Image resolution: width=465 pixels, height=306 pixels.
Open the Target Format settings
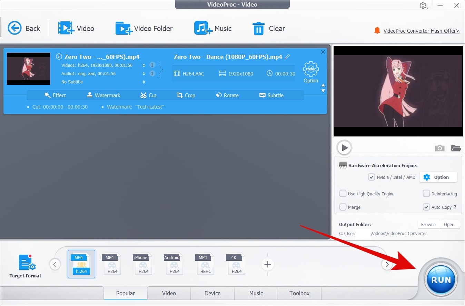(26, 266)
